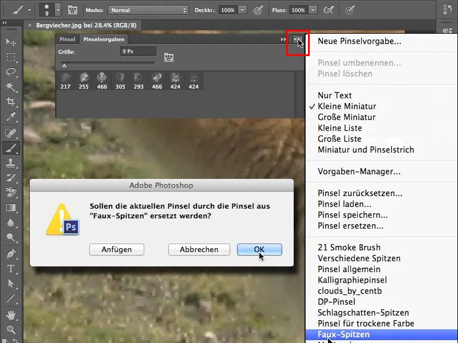Toggle brush panel icon in options bar
This screenshot has width=458, height=343.
point(73,10)
